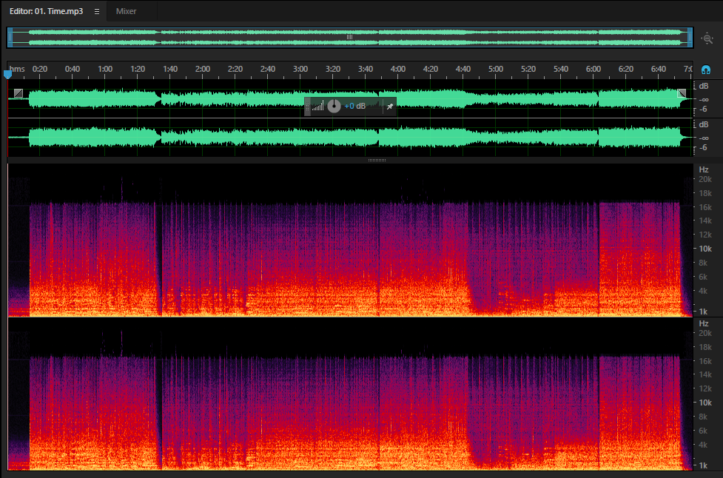
Task: Click the hms time format label
Action: pyautogui.click(x=17, y=69)
